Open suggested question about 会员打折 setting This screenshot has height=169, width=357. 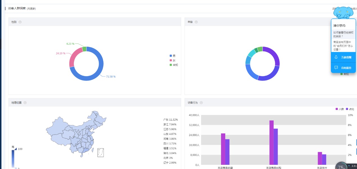[343, 46]
